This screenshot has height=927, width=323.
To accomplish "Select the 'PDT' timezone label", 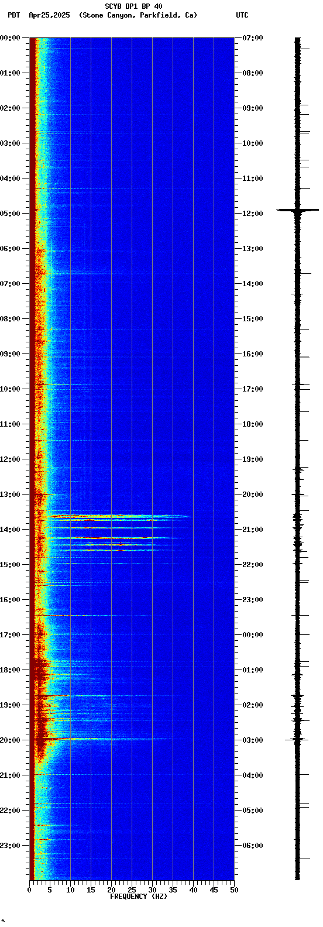I will pyautogui.click(x=13, y=15).
